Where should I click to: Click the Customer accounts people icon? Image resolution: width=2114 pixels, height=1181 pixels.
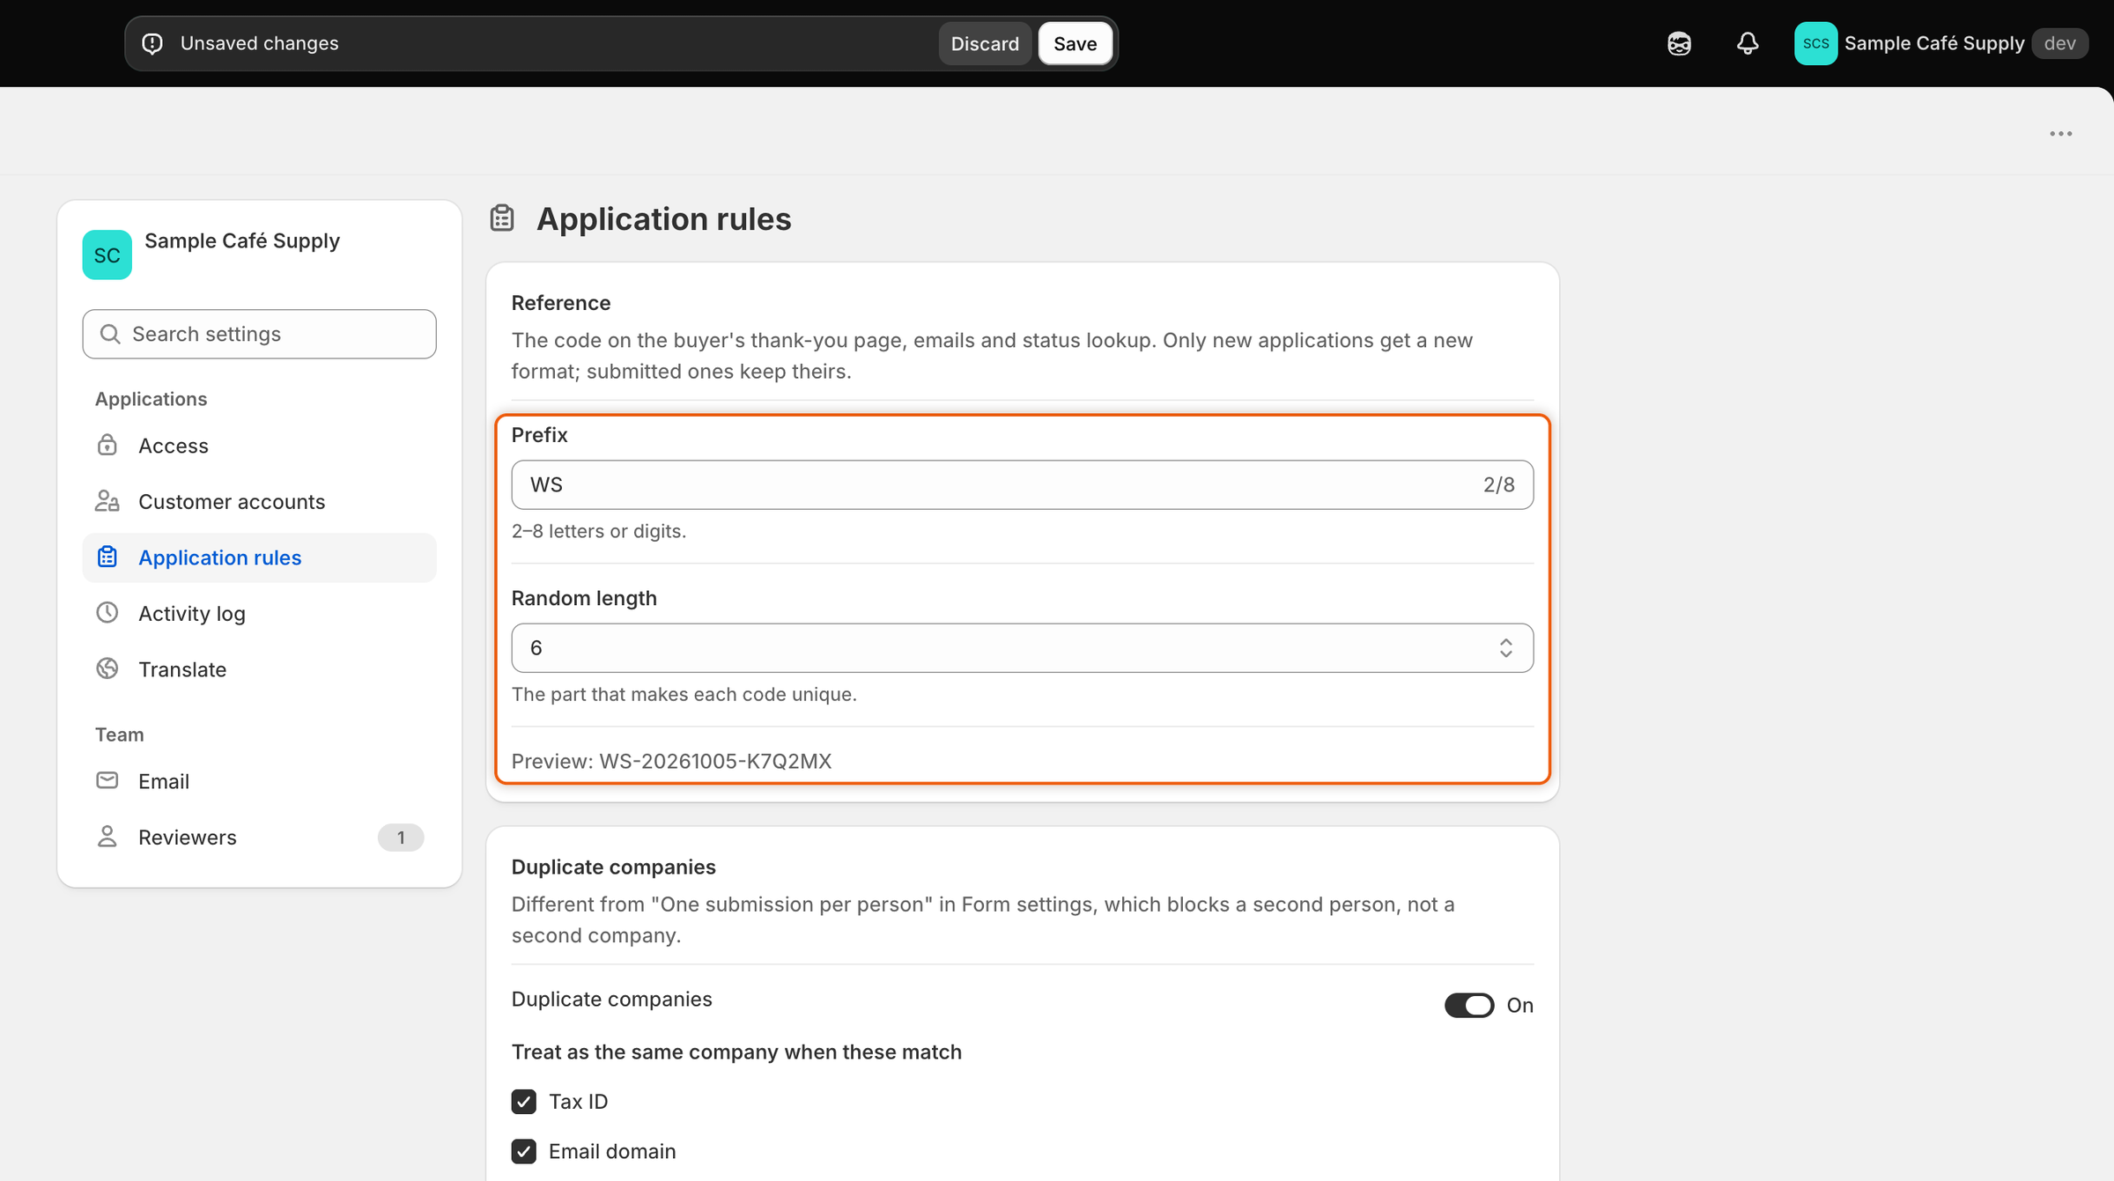tap(107, 501)
